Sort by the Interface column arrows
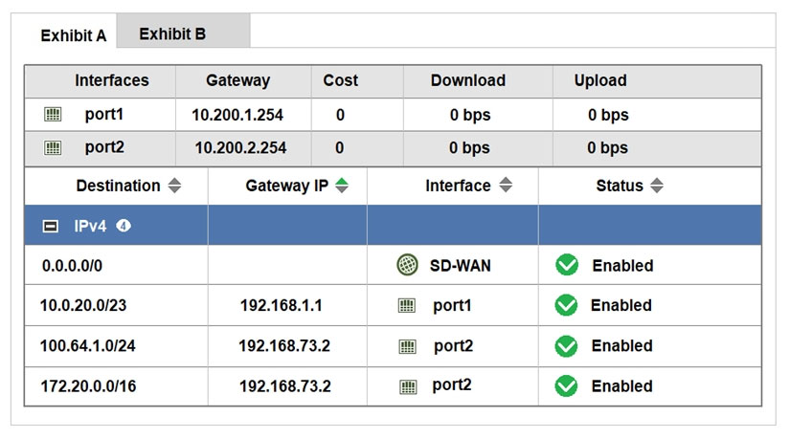Viewport: 790px width, 439px height. [x=506, y=186]
